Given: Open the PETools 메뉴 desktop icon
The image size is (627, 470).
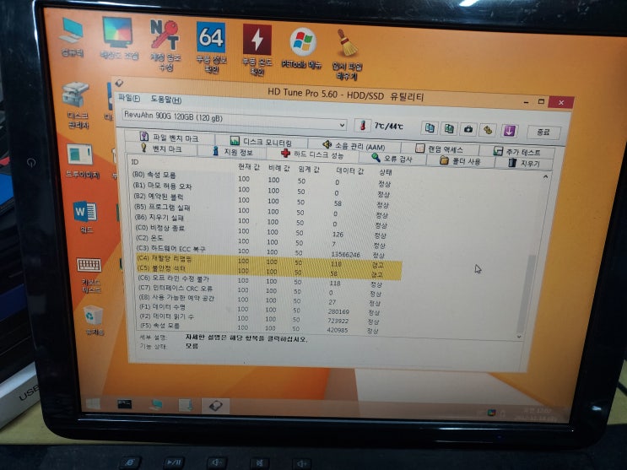Looking at the screenshot, I should point(302,48).
